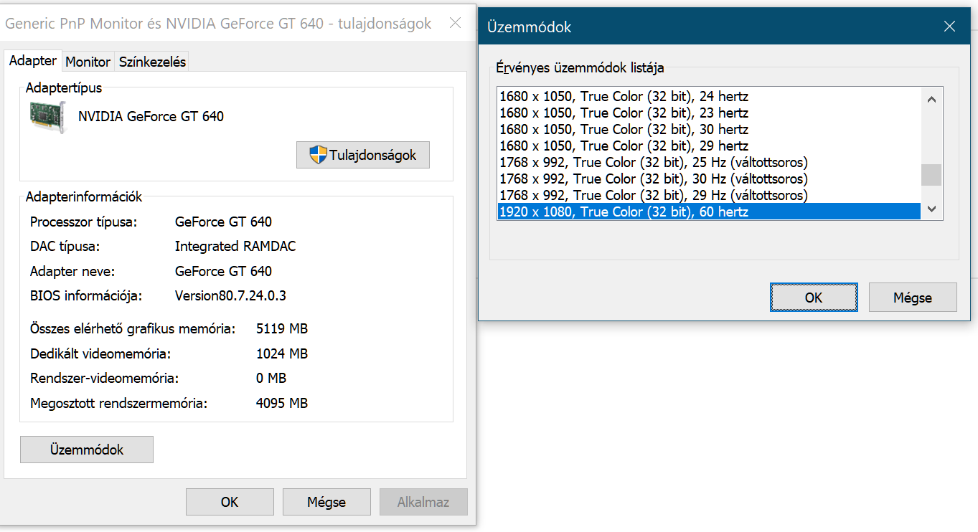Image resolution: width=978 pixels, height=532 pixels.
Task: Close the adapter properties window
Action: [x=455, y=23]
